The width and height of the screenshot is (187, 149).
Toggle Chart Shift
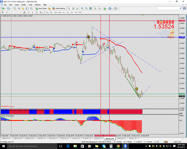tap(100, 8)
